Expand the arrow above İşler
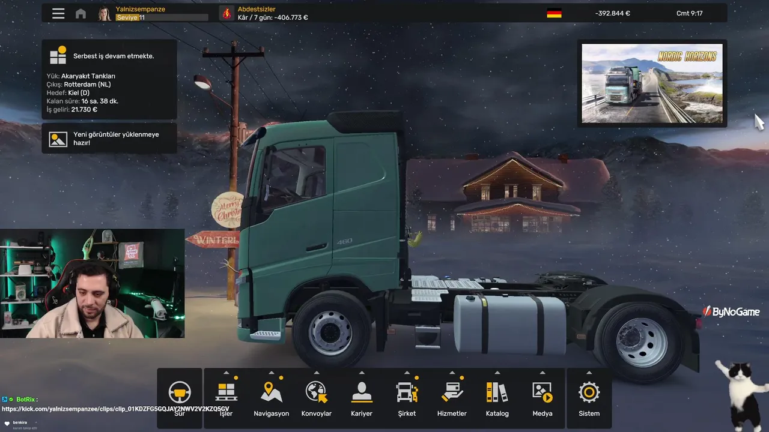Viewport: 769px width, 432px height. (226, 373)
